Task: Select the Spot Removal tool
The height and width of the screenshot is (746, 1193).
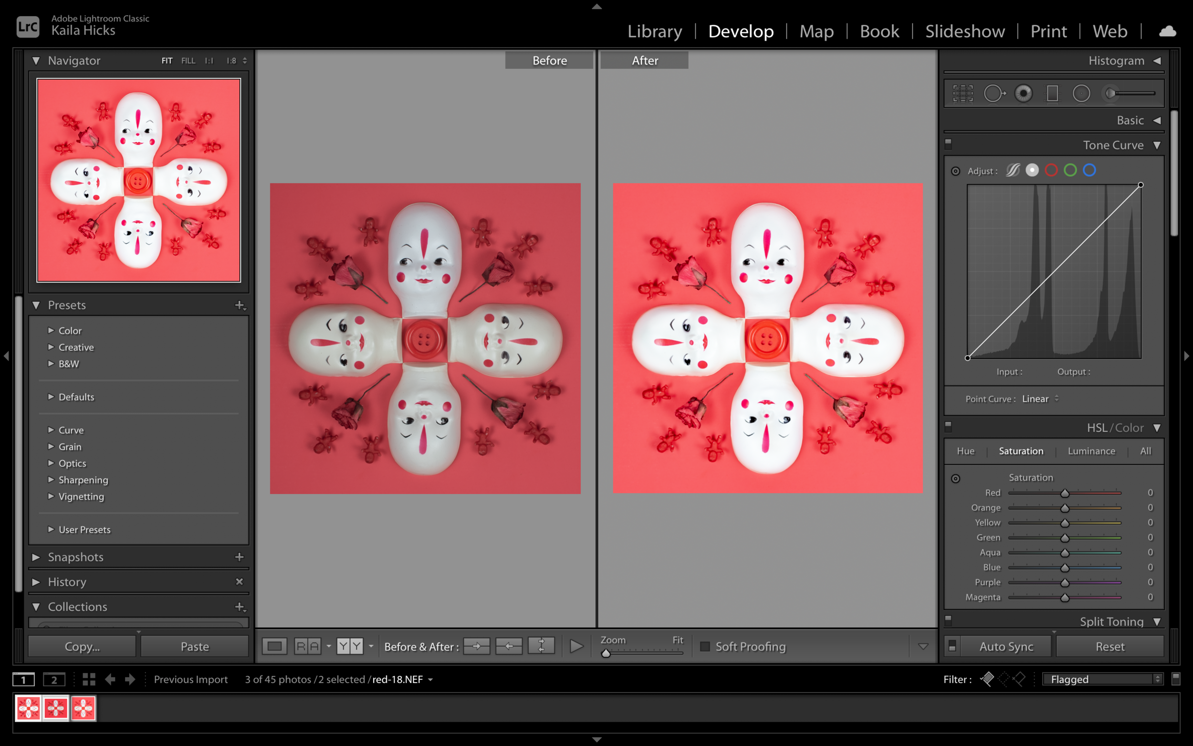Action: 994,93
